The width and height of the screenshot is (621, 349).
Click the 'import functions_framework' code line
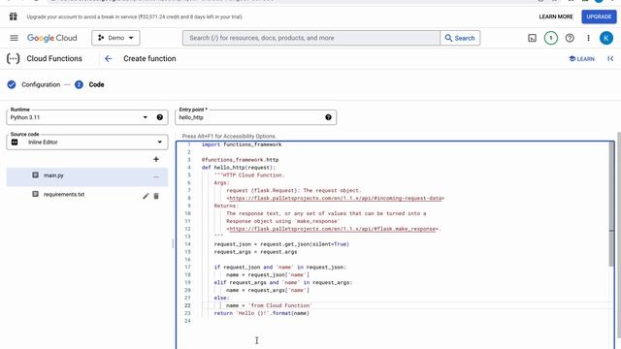242,144
